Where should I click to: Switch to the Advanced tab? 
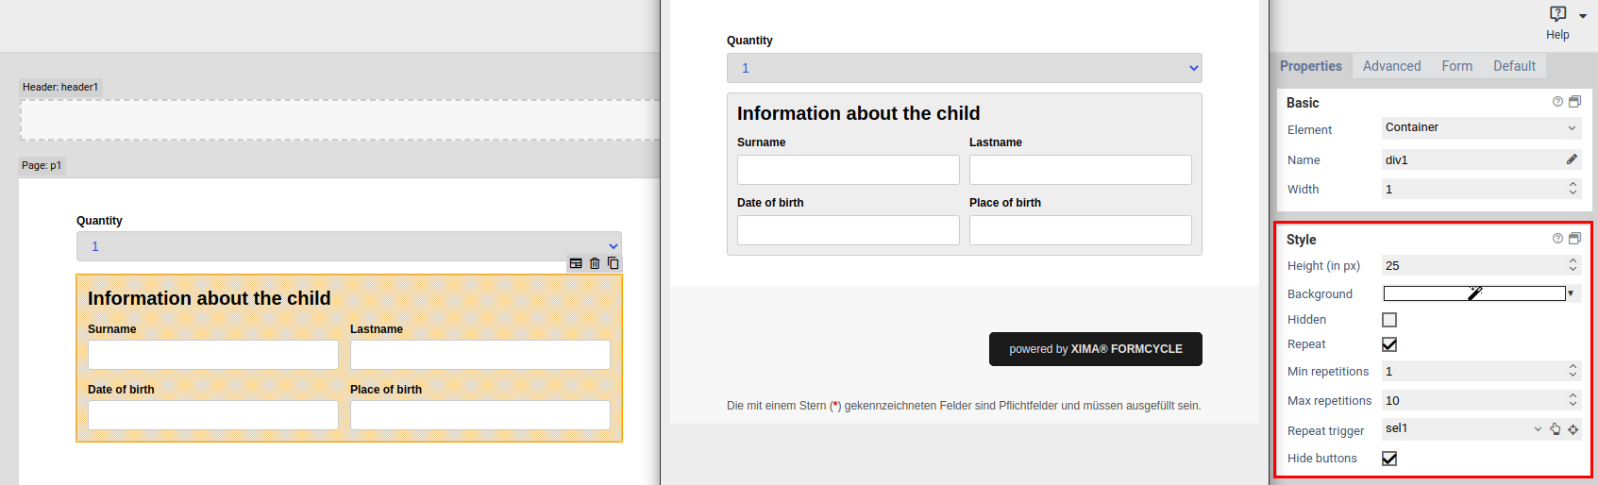click(x=1391, y=66)
